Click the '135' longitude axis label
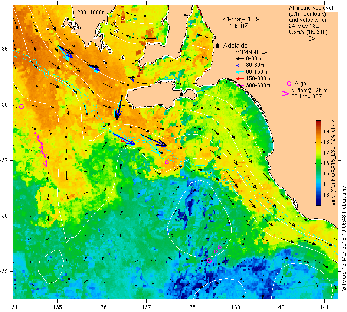347x312 pixels. (x=58, y=307)
